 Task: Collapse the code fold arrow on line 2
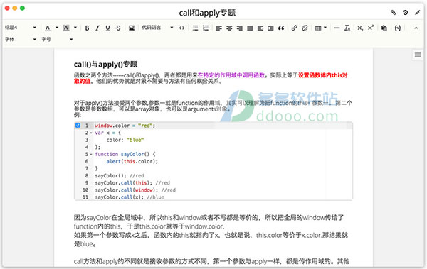coord(91,133)
